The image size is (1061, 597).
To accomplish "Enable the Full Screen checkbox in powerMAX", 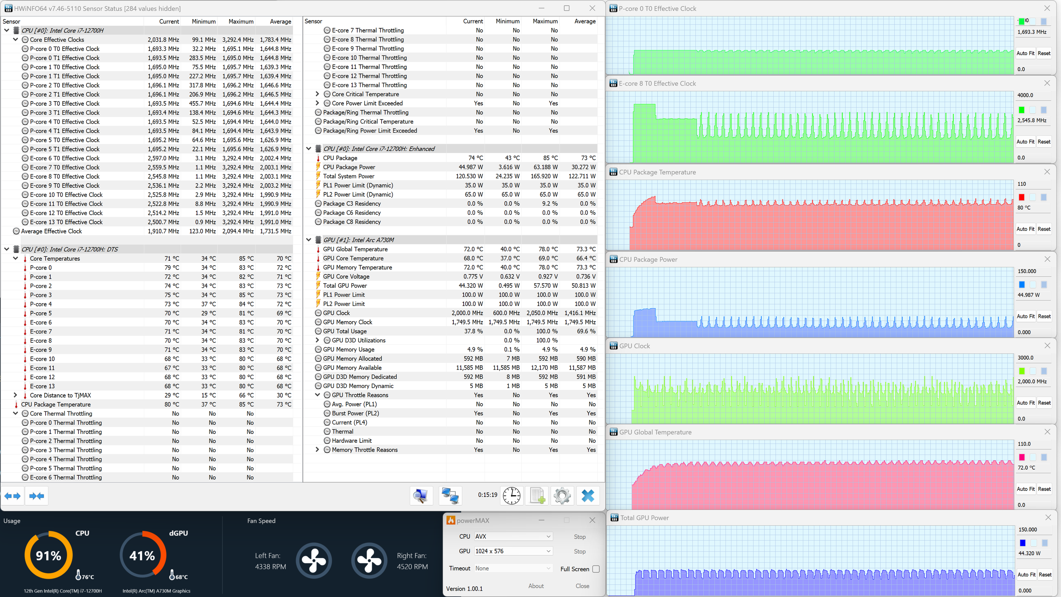I will click(596, 569).
